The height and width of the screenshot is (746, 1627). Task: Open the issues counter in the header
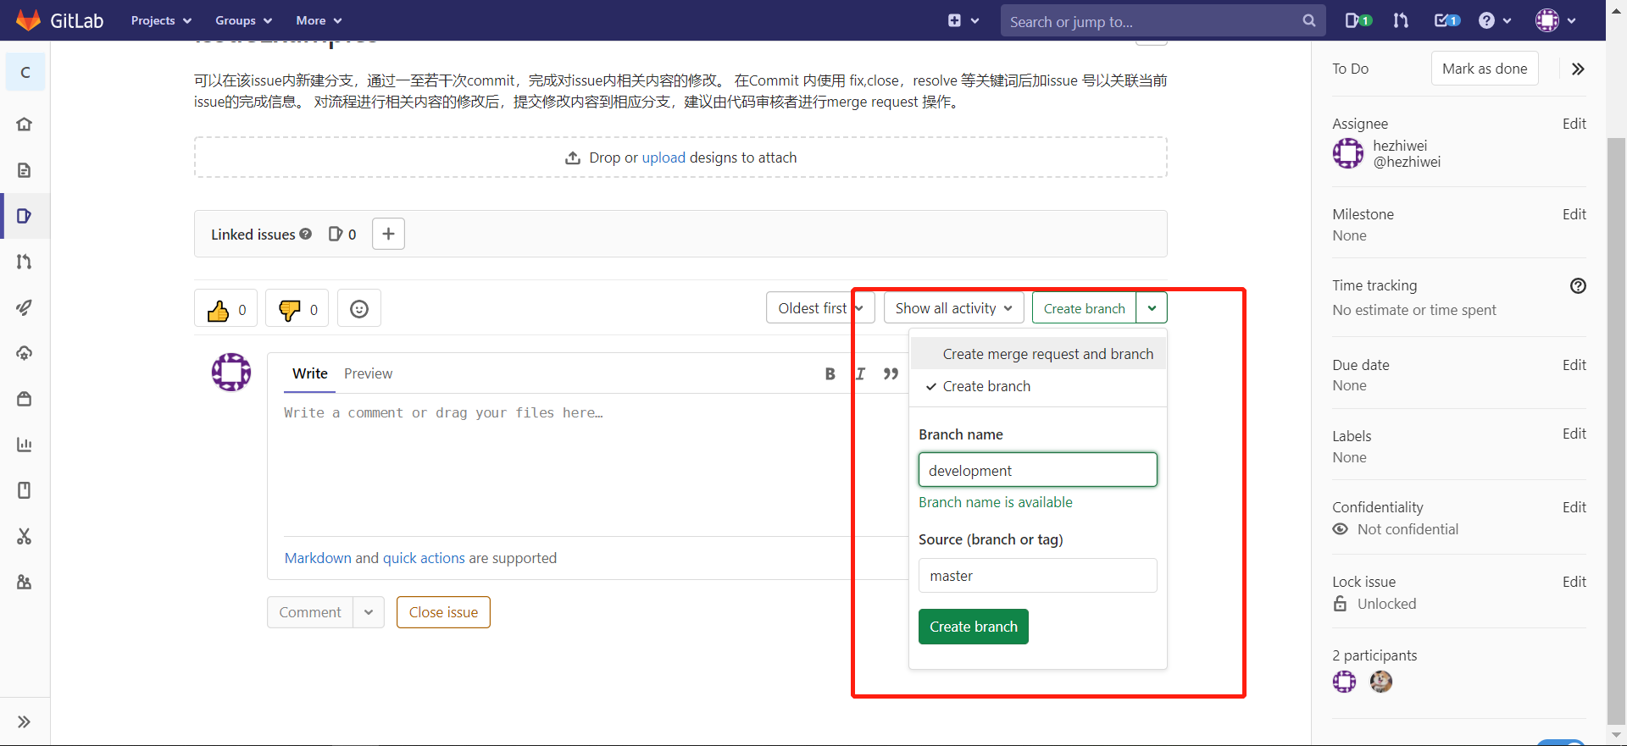pos(1358,20)
